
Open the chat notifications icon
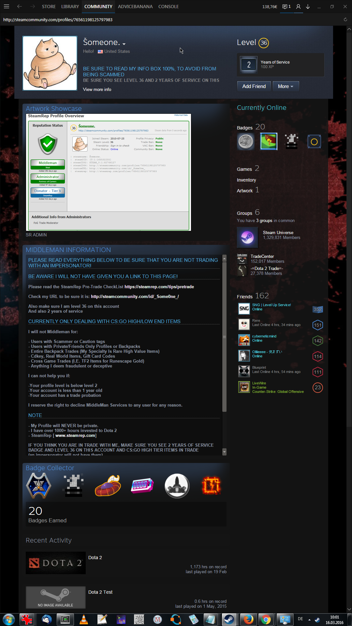(x=286, y=7)
